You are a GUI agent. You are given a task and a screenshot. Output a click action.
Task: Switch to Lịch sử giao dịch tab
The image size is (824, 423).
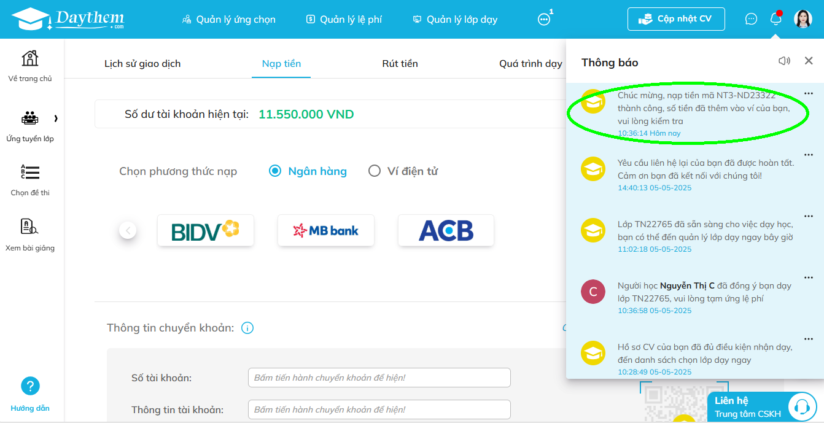(x=142, y=64)
